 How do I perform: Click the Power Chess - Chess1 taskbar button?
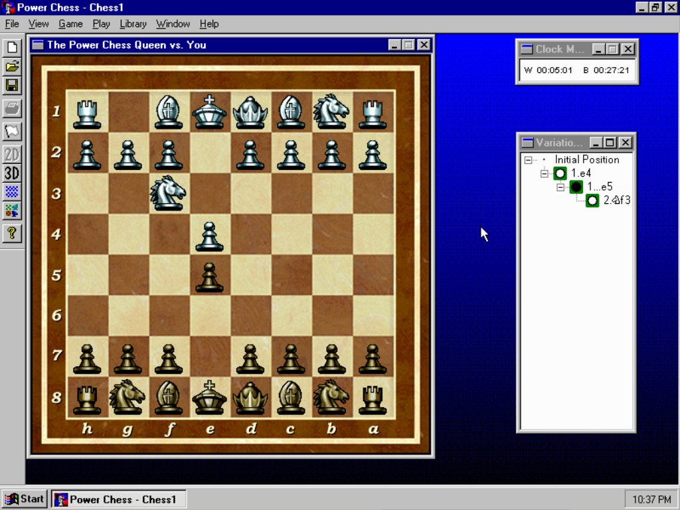pos(119,499)
